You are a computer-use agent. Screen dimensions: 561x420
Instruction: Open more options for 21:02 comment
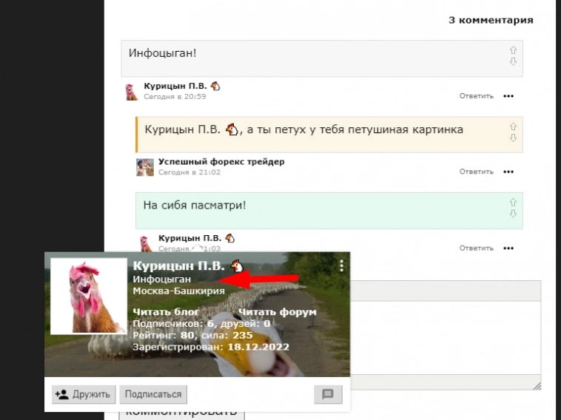(508, 172)
